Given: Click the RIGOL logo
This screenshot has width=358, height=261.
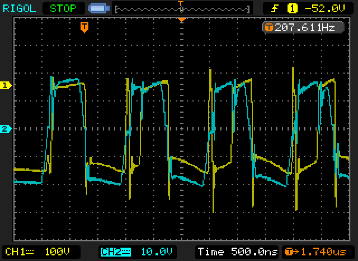Looking at the screenshot, I should click(x=19, y=8).
